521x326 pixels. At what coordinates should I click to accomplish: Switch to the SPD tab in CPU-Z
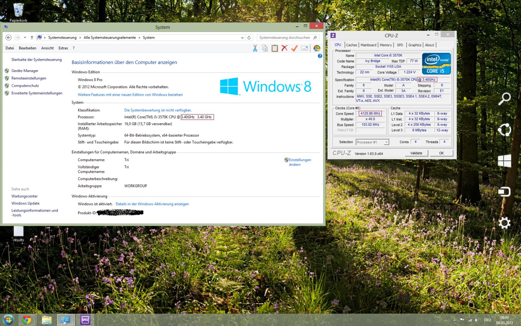pos(400,45)
